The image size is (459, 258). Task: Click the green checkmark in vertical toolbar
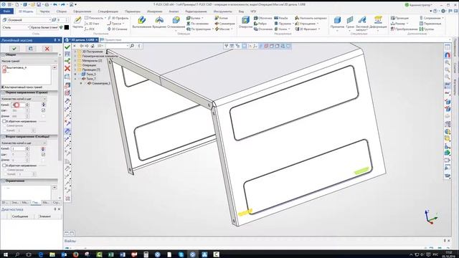(x=67, y=47)
